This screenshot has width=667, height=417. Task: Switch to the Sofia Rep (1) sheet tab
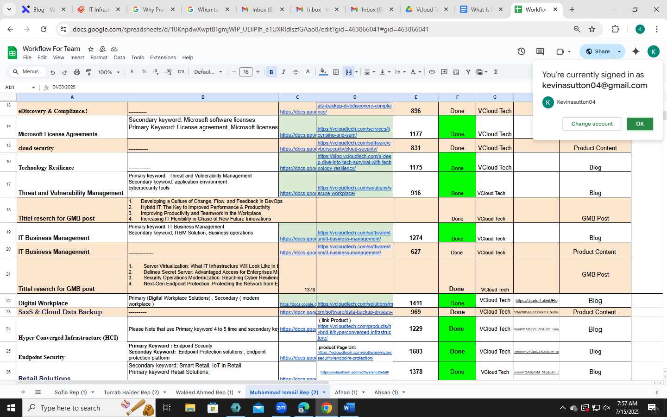(x=70, y=392)
